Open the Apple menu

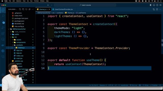(2, 1)
